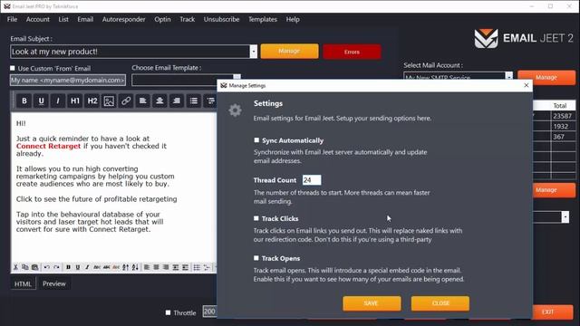This screenshot has width=580, height=326.
Task: Click the CLOSE button in Settings
Action: click(x=440, y=303)
